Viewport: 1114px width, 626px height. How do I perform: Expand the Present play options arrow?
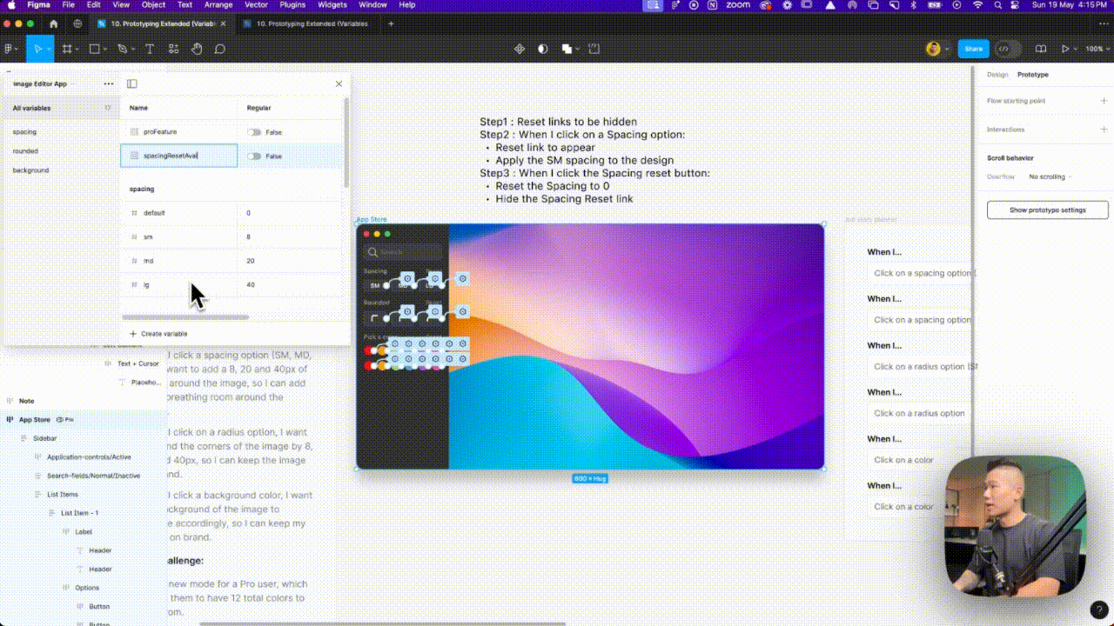tap(1075, 50)
